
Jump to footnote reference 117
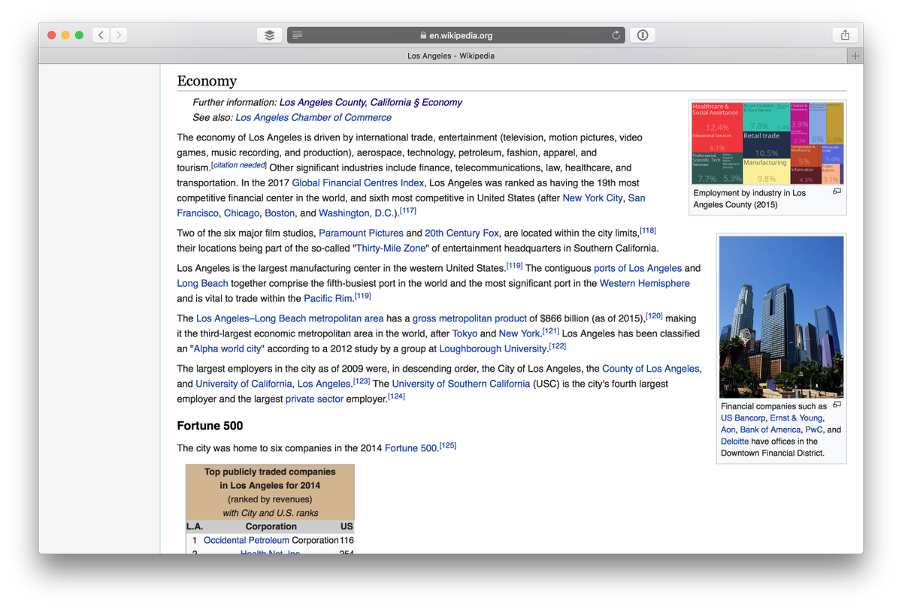pos(408,211)
